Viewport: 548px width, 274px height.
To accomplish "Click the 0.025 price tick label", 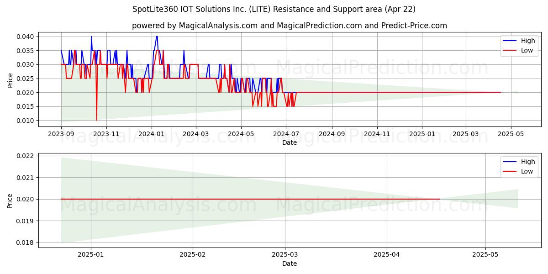I will (25, 79).
